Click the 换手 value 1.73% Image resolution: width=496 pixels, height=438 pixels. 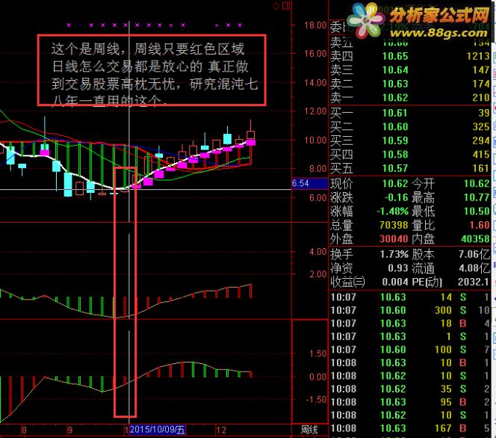coord(394,254)
